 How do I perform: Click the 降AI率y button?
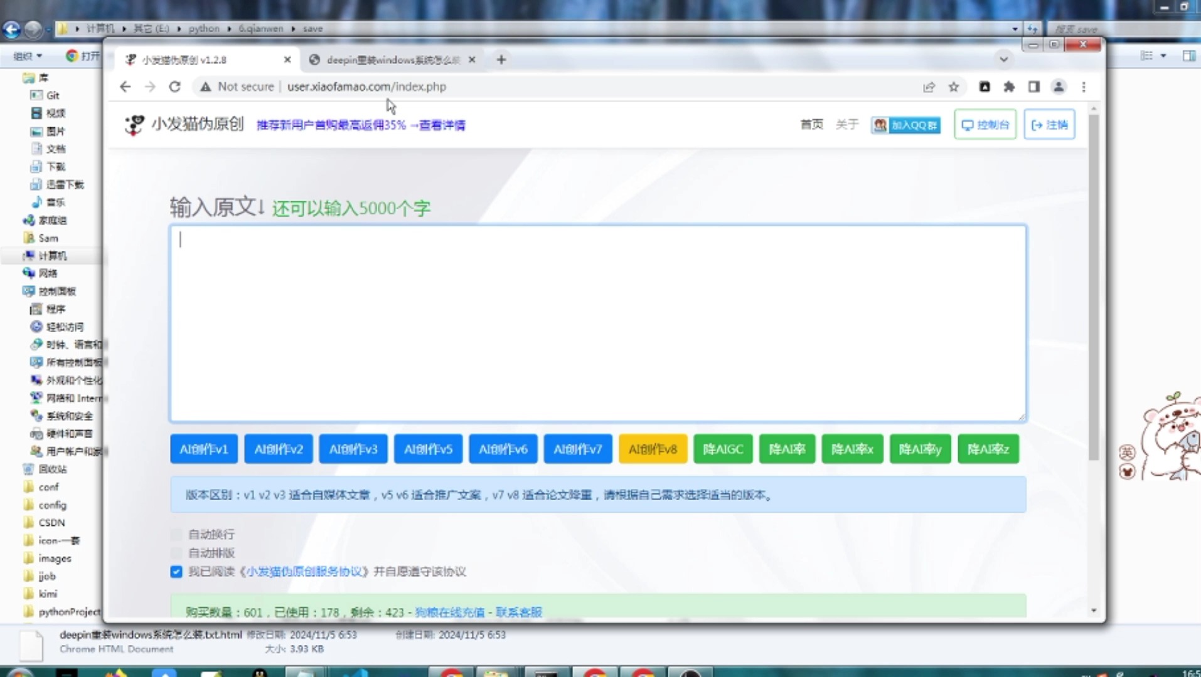pos(920,449)
